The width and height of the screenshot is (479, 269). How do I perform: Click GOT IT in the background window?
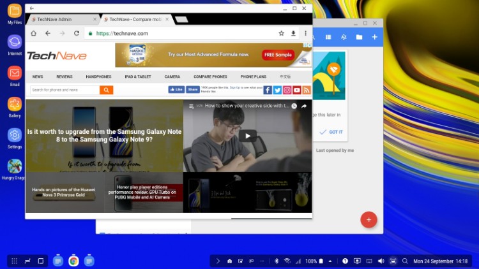[331, 132]
